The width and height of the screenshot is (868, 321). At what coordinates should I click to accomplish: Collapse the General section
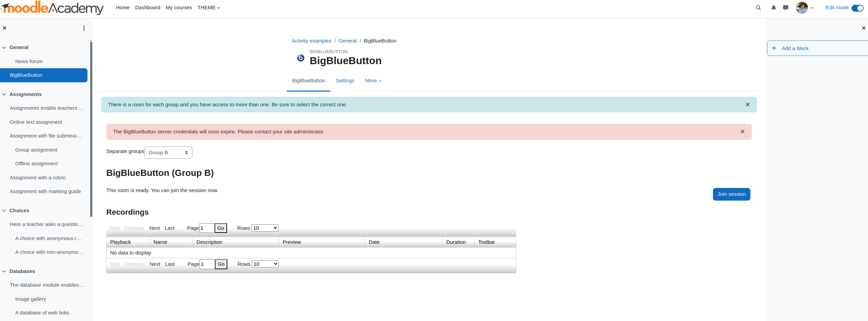point(4,48)
